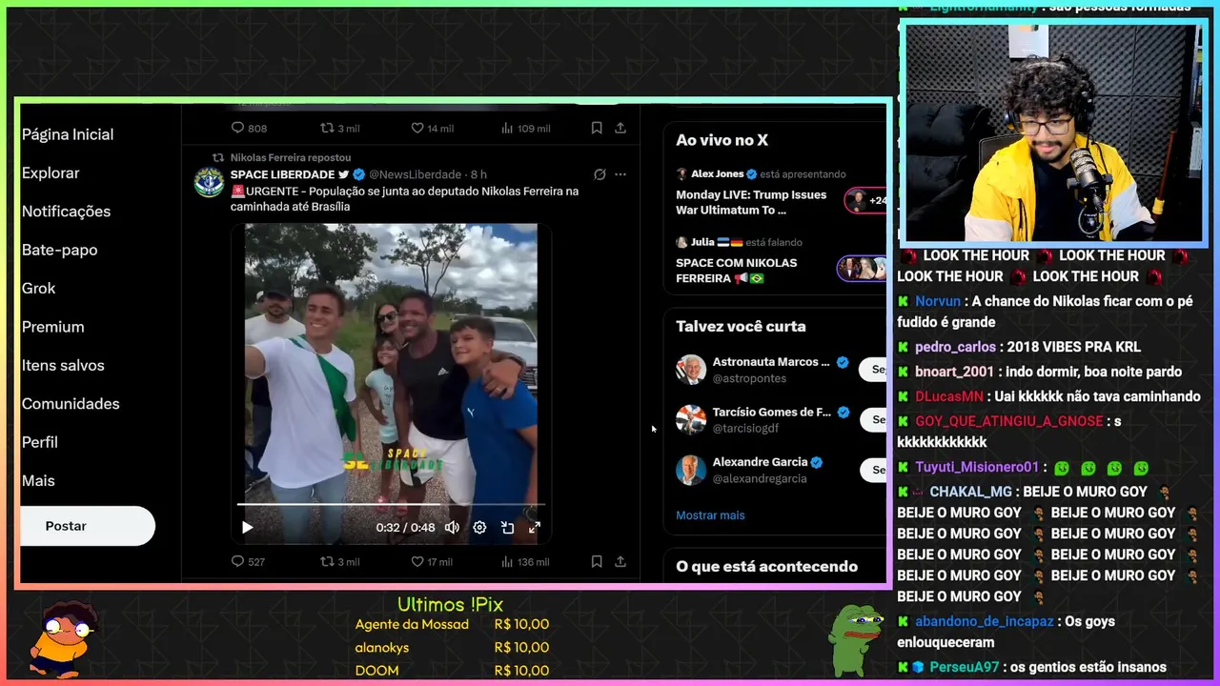1220x686 pixels.
Task: Open Itens salvos in sidebar
Action: (63, 365)
